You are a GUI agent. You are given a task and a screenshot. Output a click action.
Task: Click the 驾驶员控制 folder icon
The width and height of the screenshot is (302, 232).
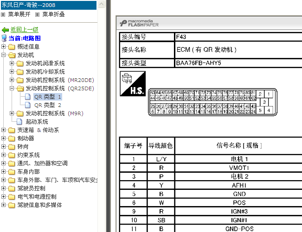click(x=12, y=188)
